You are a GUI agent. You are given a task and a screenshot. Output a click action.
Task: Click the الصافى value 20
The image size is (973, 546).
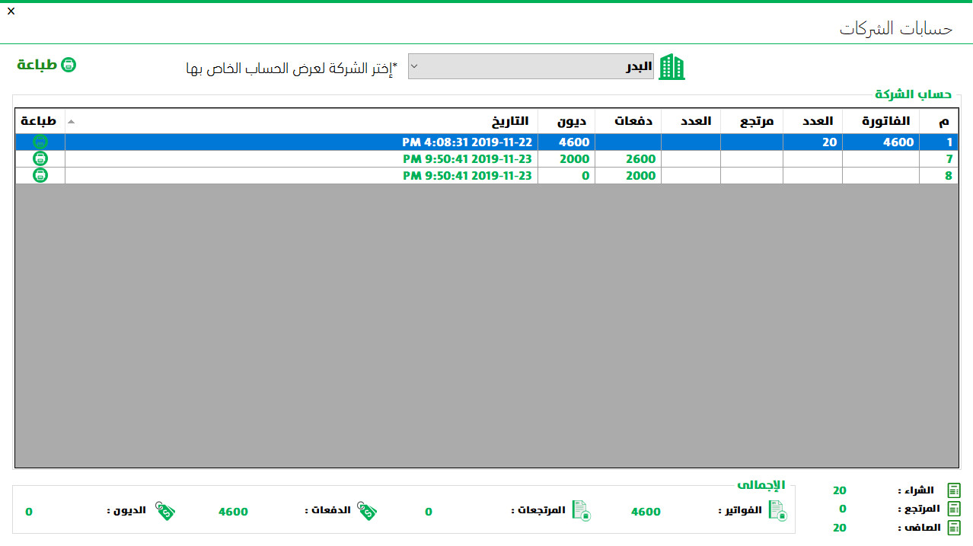point(840,528)
